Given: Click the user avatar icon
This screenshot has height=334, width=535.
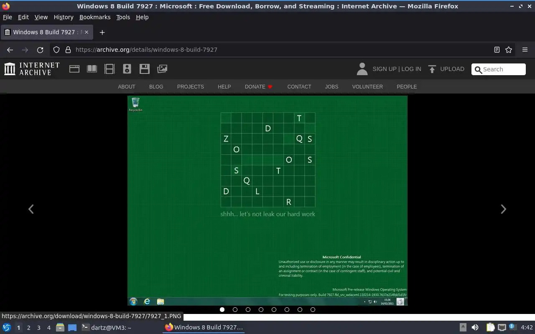Looking at the screenshot, I should (x=362, y=69).
